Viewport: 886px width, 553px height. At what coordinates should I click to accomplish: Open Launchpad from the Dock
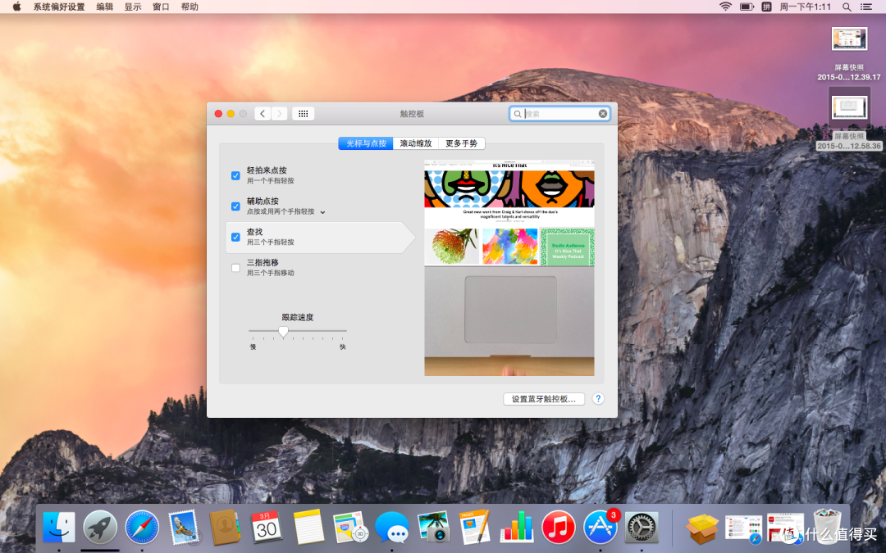(x=100, y=527)
